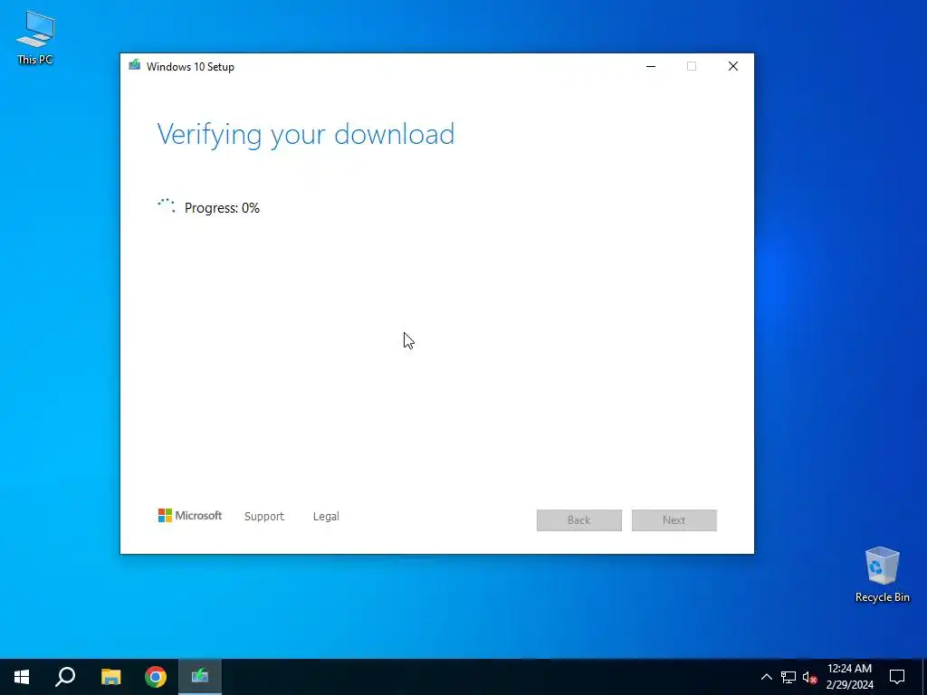Click the Next button

click(674, 520)
